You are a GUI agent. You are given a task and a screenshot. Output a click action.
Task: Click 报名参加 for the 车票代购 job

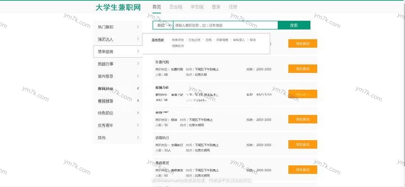pos(302,69)
